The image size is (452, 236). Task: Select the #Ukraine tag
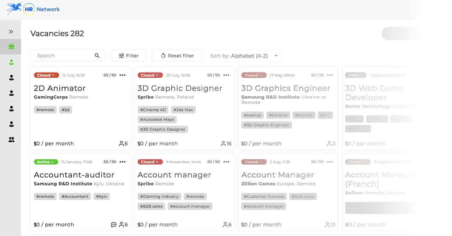[278, 115]
